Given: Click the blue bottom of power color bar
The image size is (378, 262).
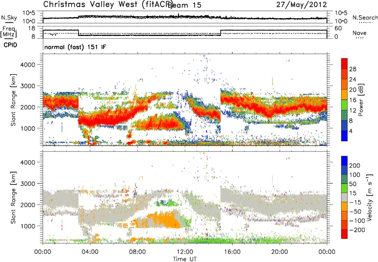Looking at the screenshot, I should pyautogui.click(x=344, y=136).
